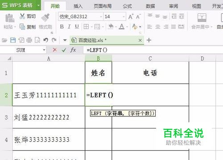
Task: Click the Merge and Center (合并居中) icon
Action: [202, 18]
